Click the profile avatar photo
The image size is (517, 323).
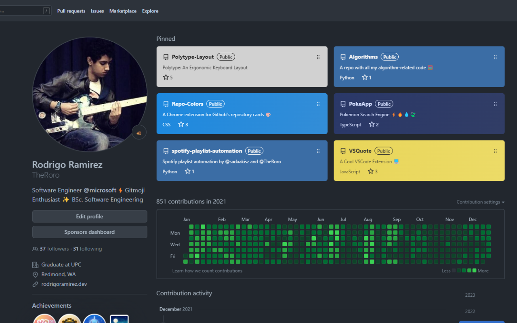coord(90,94)
